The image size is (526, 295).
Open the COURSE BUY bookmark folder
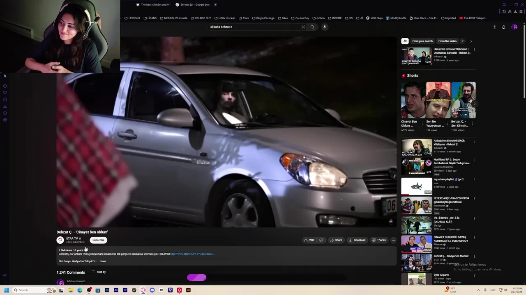point(201,18)
